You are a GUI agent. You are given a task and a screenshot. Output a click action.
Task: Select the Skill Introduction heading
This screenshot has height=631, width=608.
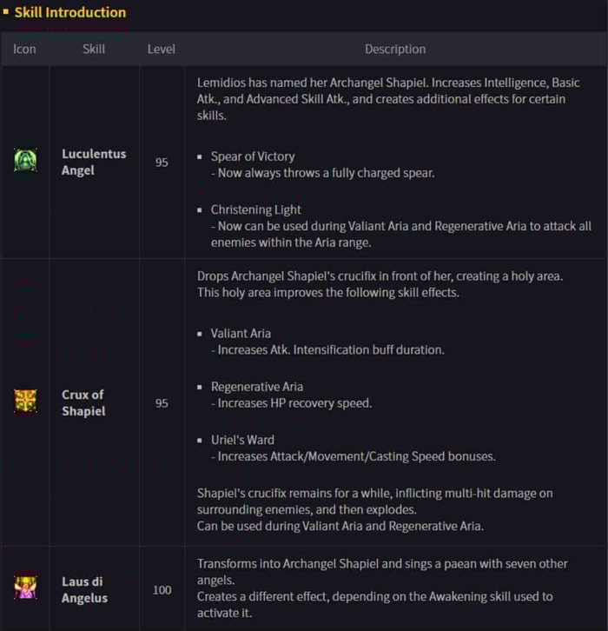coord(70,12)
